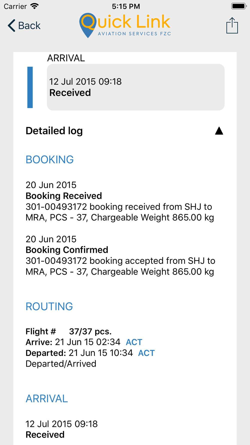This screenshot has height=445, width=250.
Task: Tap ACT label next to Arrive time
Action: click(134, 342)
